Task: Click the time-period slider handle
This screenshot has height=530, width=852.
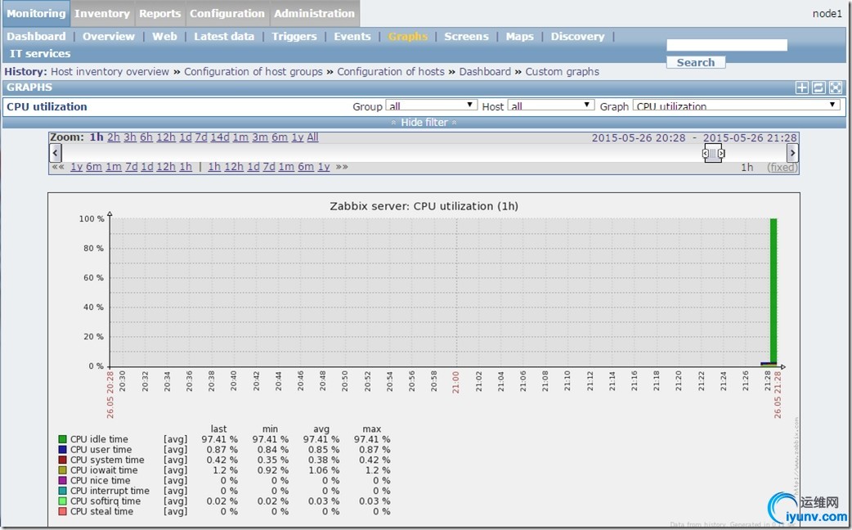Action: [713, 153]
